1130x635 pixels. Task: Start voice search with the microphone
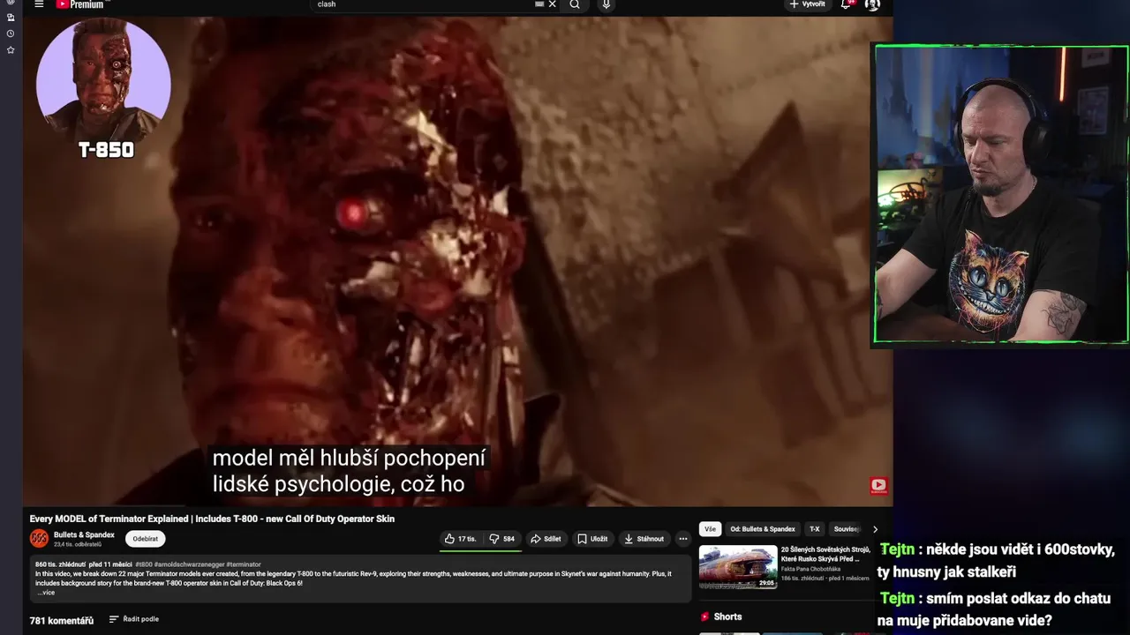606,4
